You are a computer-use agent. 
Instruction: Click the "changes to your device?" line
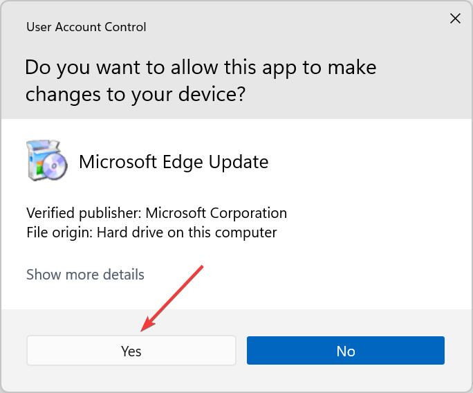coord(136,94)
